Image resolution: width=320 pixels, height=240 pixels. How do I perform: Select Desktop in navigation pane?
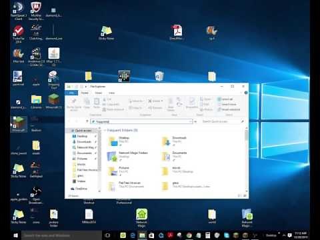[x=82, y=136]
